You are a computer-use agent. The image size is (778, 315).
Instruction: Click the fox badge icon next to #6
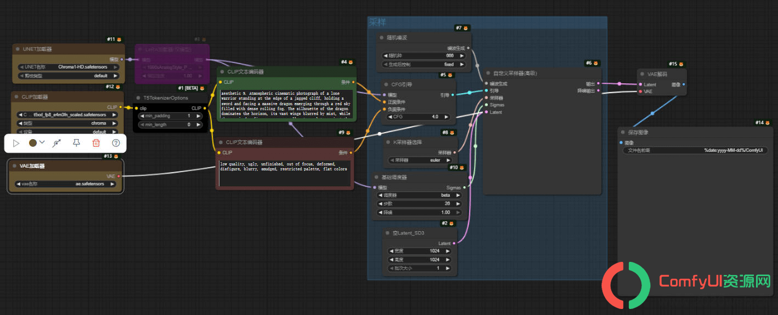(x=597, y=64)
